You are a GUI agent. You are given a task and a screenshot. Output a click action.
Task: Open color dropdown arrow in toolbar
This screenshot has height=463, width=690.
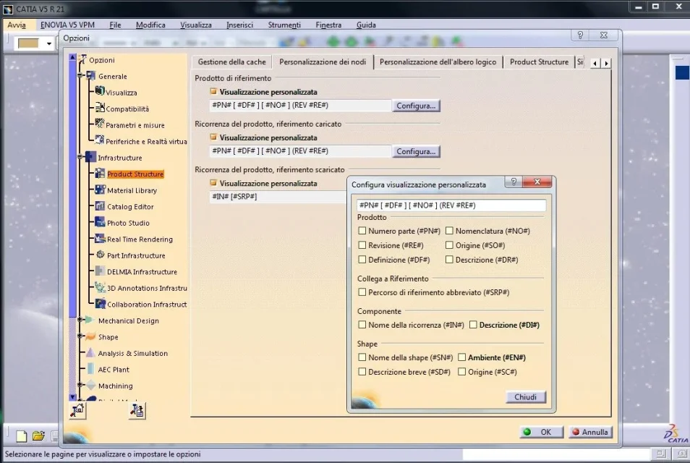tap(49, 43)
